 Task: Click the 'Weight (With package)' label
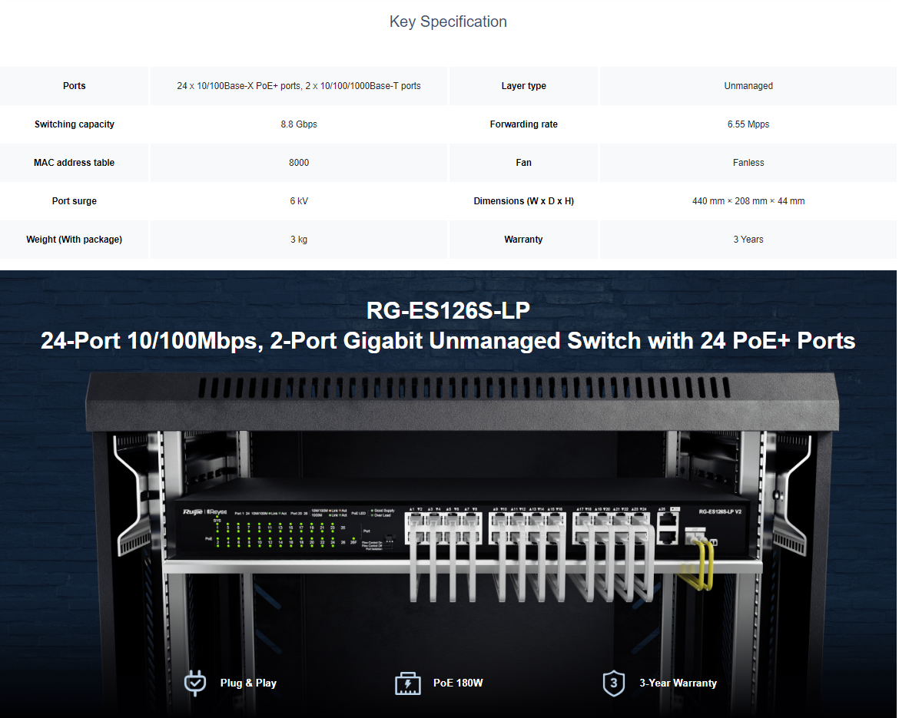[74, 240]
